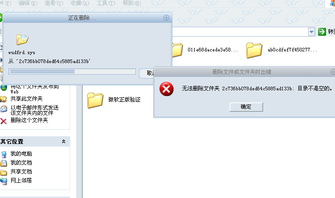Click the 确定 button in the error dialog
The width and height of the screenshot is (335, 198).
click(x=246, y=107)
